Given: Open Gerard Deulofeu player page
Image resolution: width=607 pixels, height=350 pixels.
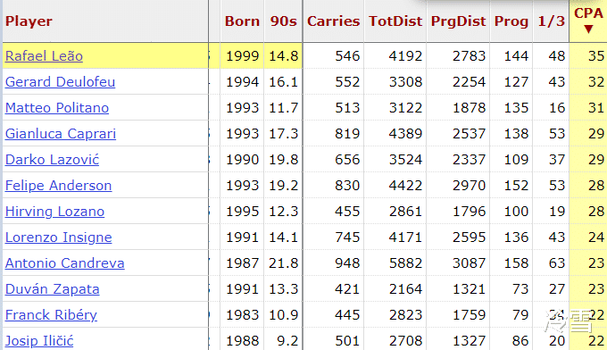Looking at the screenshot, I should point(60,82).
